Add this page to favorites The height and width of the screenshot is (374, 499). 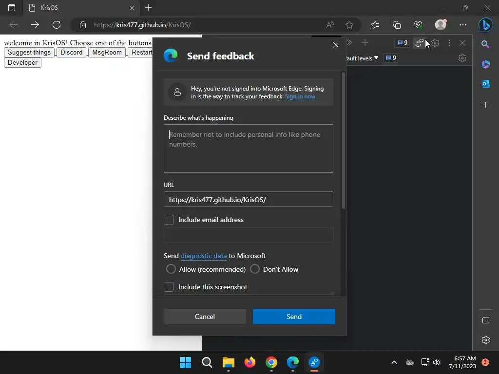[x=349, y=25]
